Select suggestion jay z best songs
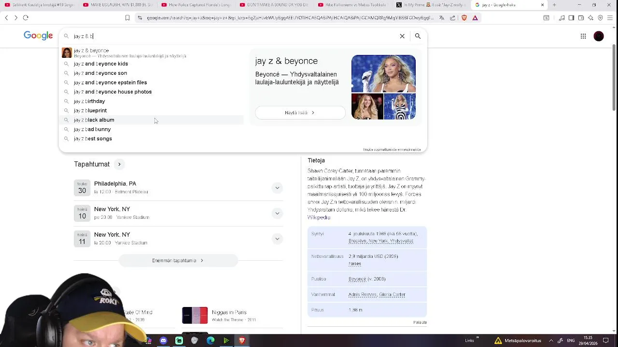 tap(152, 139)
